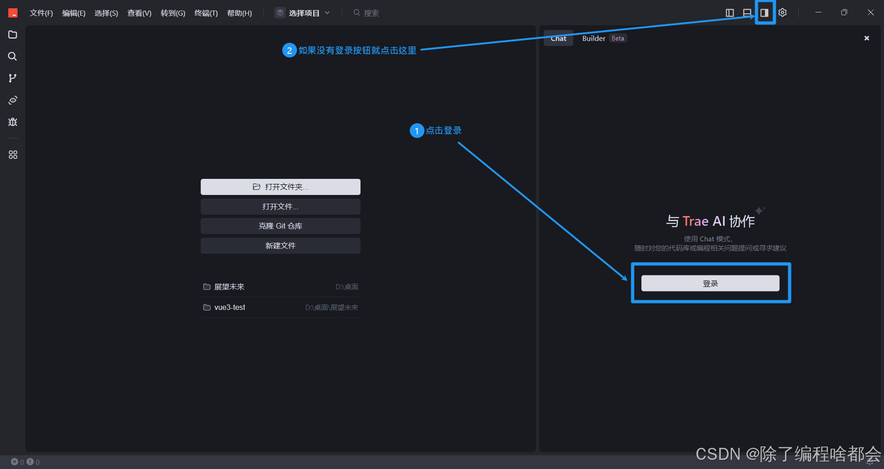This screenshot has height=469, width=884.
Task: Restore down the Trae window
Action: pos(844,12)
